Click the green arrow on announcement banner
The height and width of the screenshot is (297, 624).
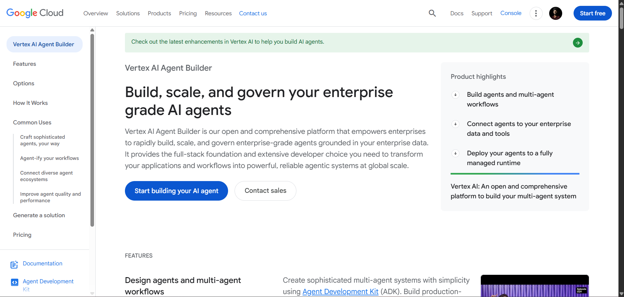(x=577, y=43)
